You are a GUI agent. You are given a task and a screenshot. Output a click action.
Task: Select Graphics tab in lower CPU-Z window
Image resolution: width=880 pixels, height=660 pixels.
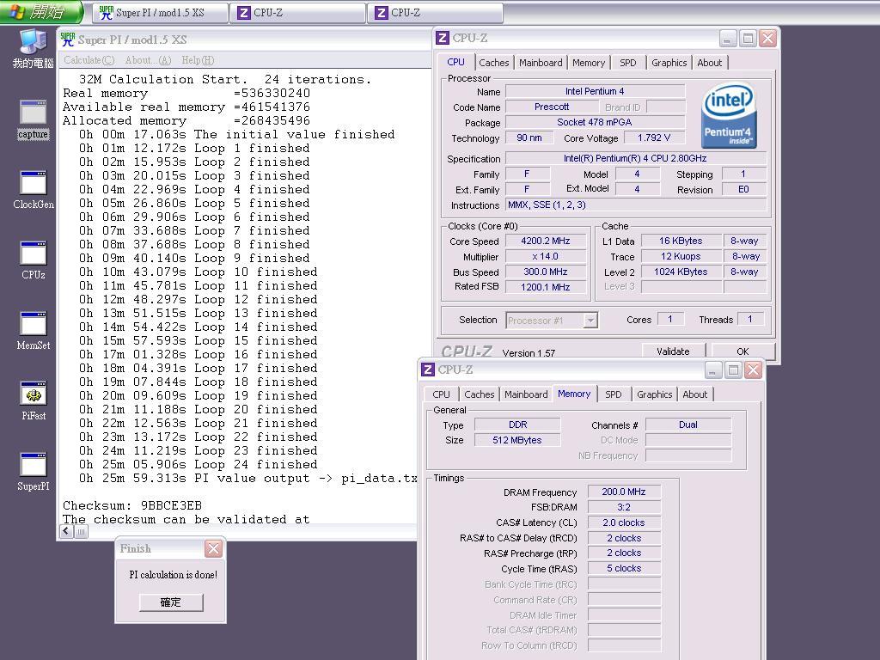tap(654, 394)
